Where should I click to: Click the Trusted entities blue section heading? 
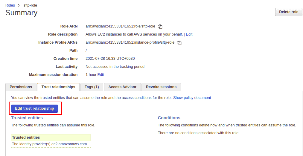coord(27,117)
